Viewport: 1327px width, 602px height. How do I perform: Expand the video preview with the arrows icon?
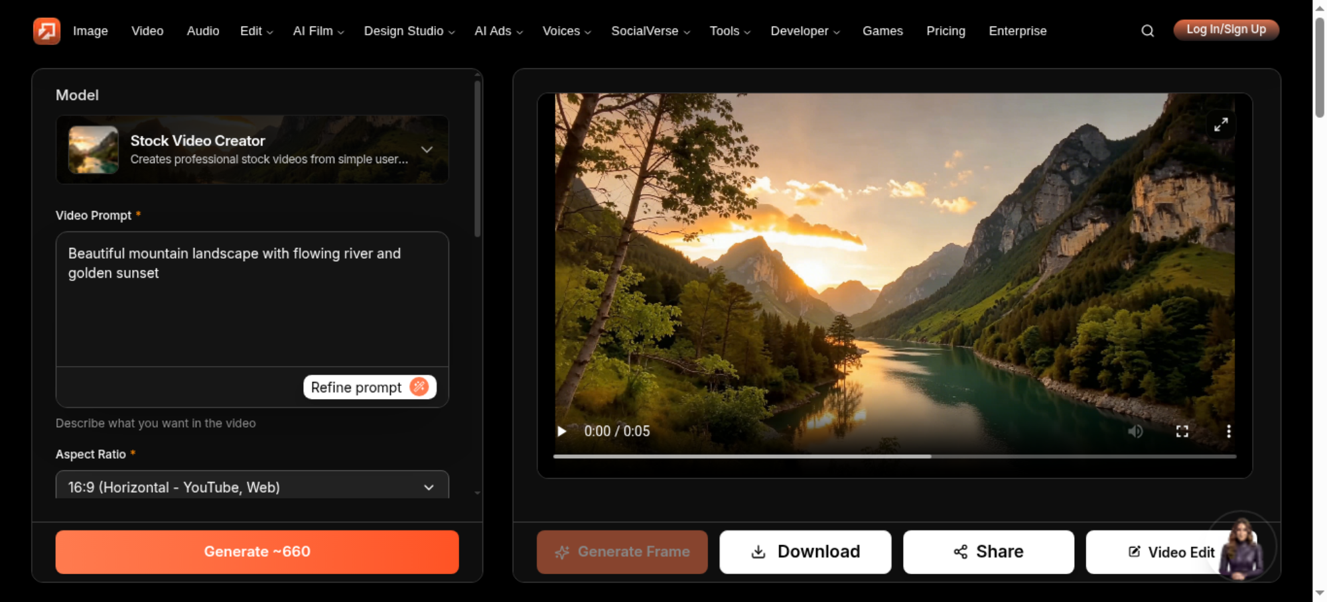(1221, 125)
